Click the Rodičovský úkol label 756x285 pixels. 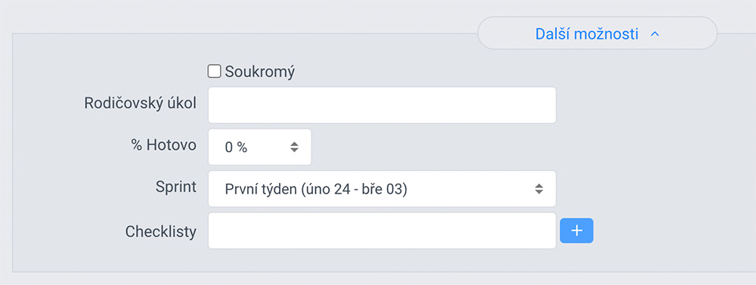coord(140,104)
